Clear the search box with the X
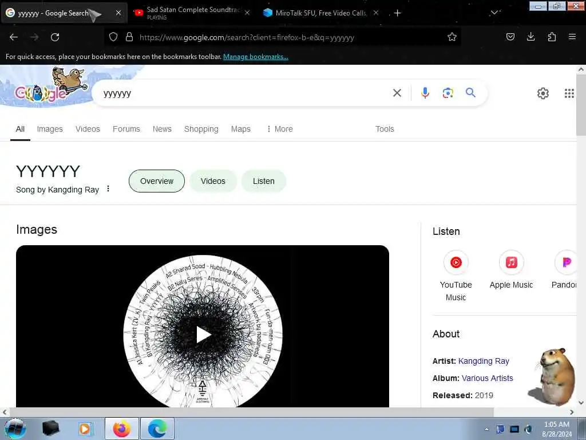586x440 pixels. [397, 93]
